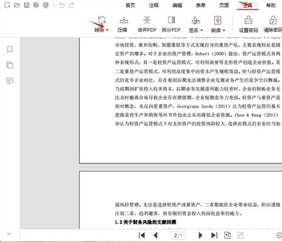Click the new document icon

(x=7, y=5)
